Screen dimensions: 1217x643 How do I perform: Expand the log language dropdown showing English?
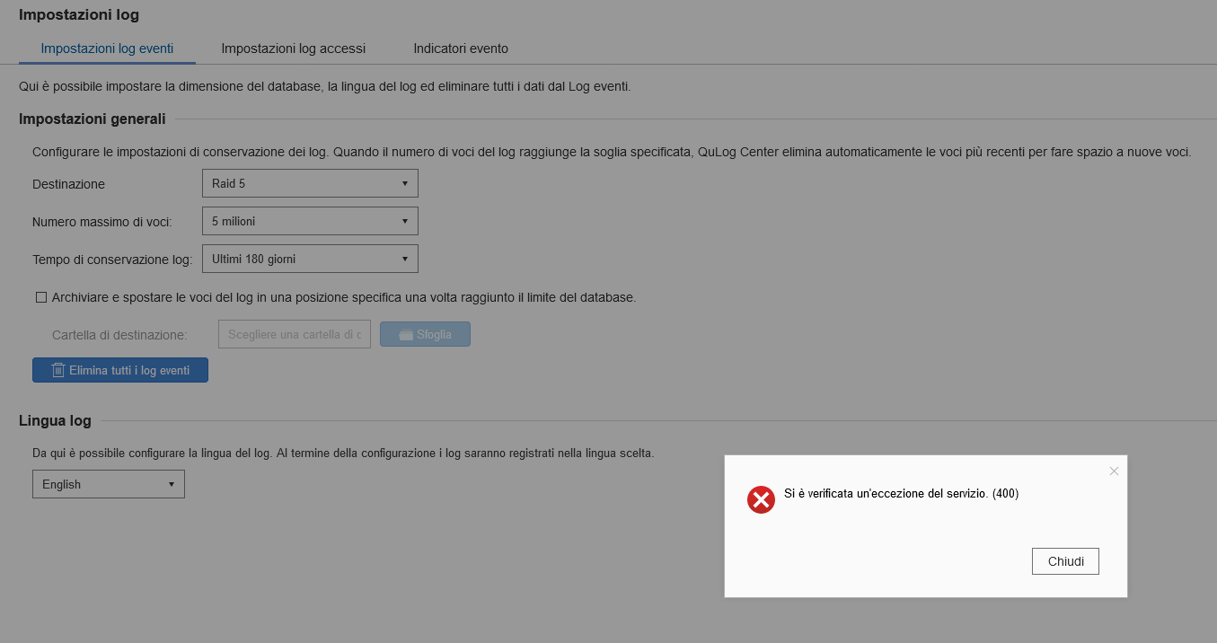[x=109, y=484]
